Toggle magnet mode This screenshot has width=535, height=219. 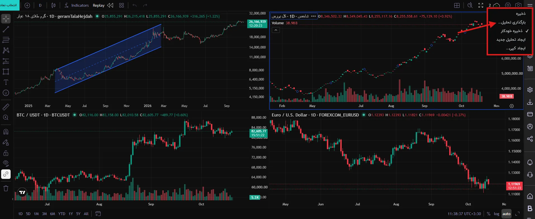6,132
